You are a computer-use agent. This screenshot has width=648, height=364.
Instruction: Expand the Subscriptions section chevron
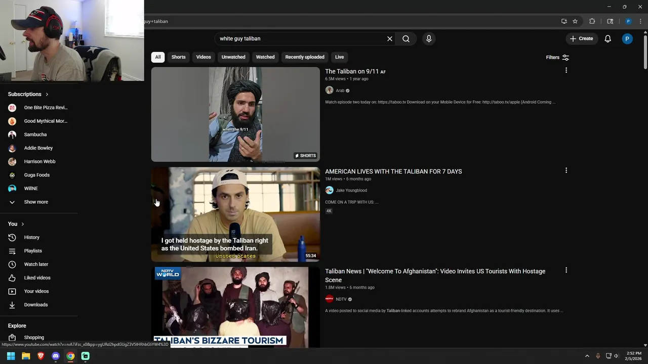tap(47, 94)
